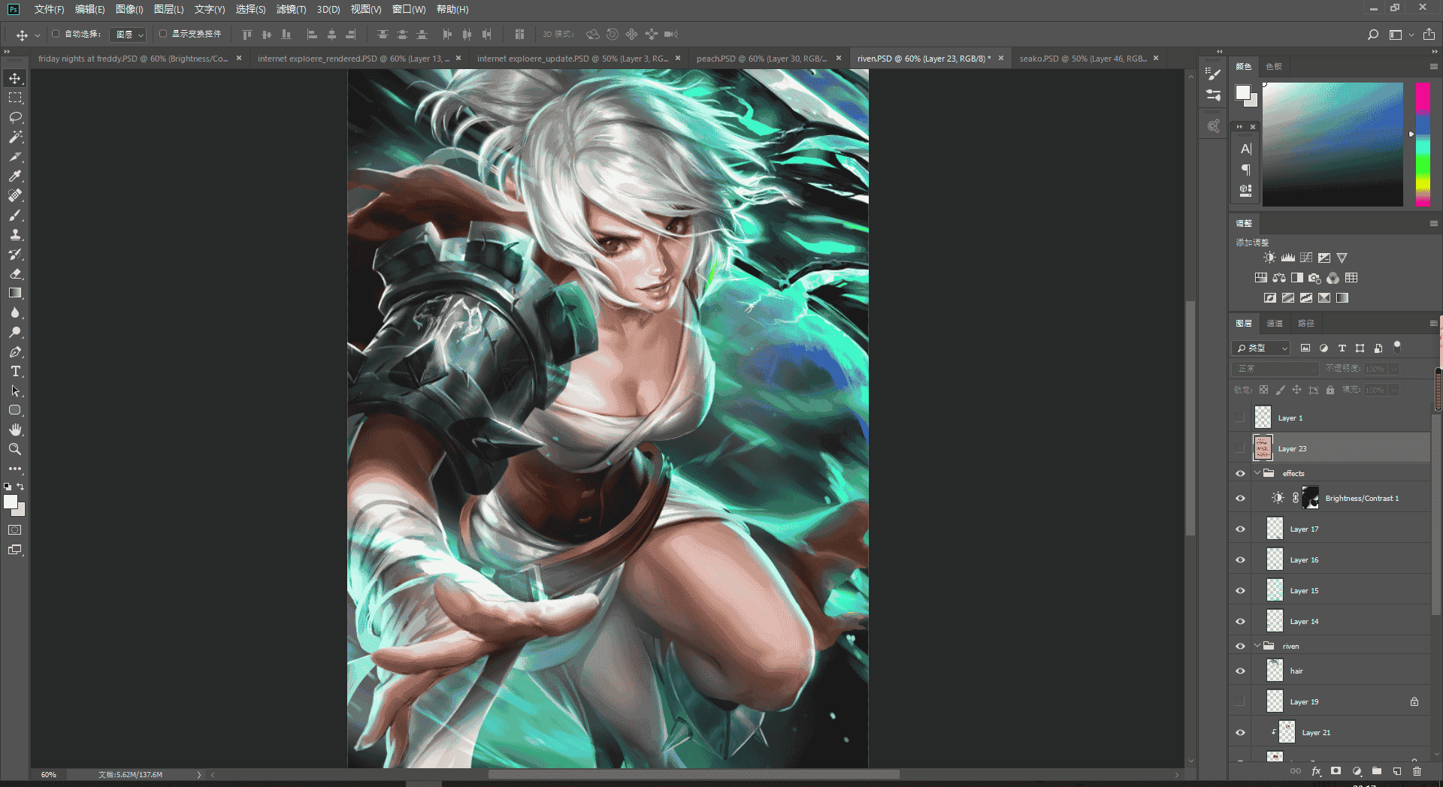Viewport: 1443px width, 787px height.
Task: Select the Move tool
Action: point(15,78)
